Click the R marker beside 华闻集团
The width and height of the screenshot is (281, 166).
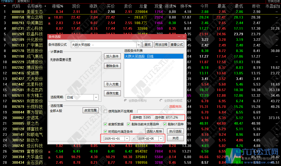(x=49, y=23)
